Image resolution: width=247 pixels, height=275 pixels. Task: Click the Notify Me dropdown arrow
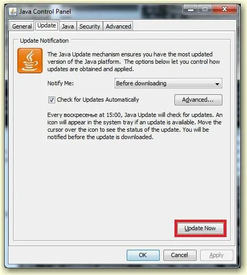[x=217, y=84]
